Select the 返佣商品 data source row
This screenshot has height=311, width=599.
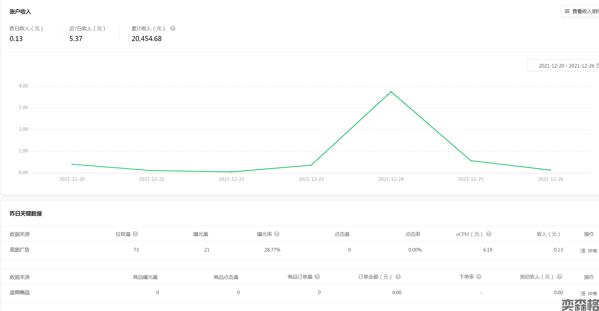[20, 293]
